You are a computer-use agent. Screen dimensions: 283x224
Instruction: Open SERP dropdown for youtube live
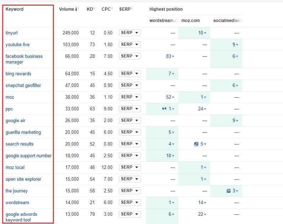click(x=130, y=44)
